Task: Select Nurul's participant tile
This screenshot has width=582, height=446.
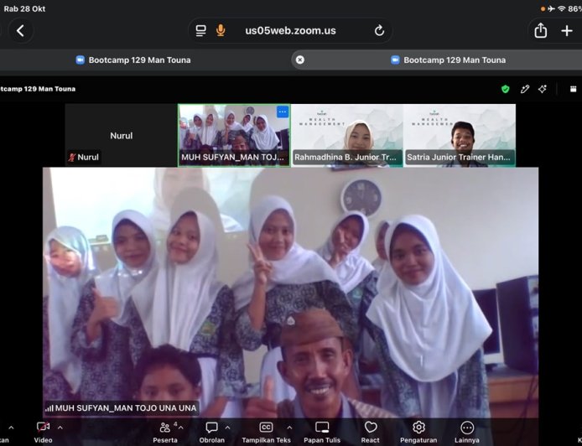Action: tap(122, 135)
